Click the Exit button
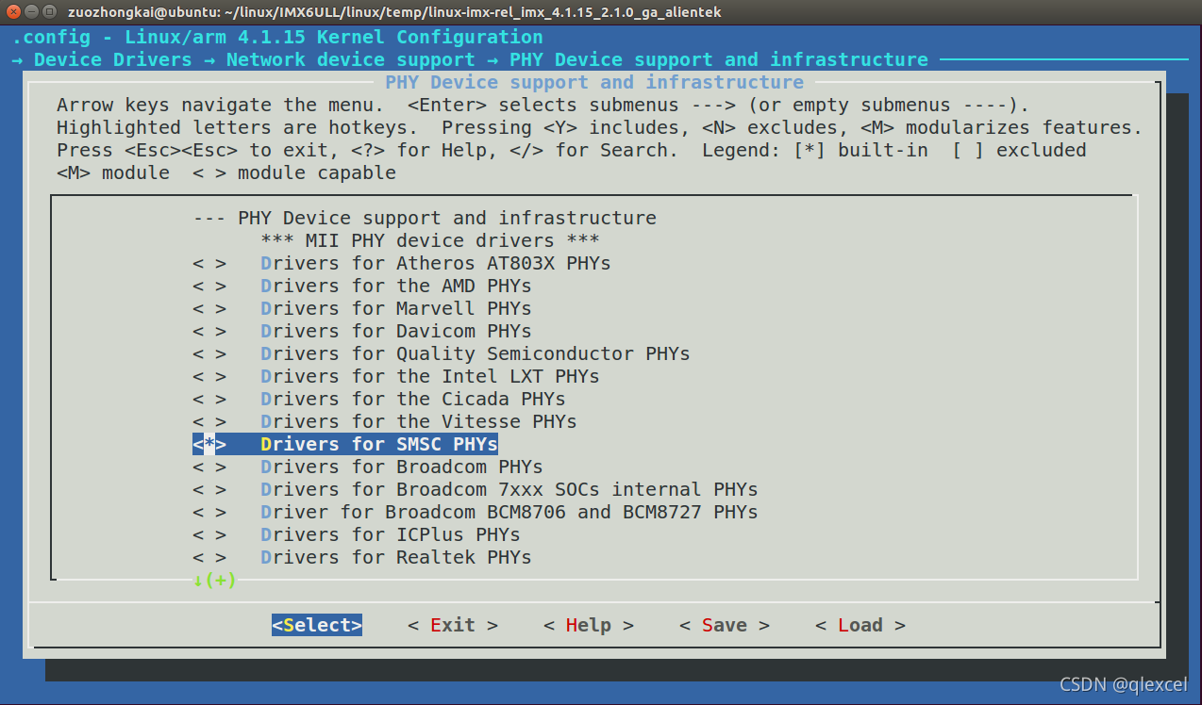 tap(453, 625)
